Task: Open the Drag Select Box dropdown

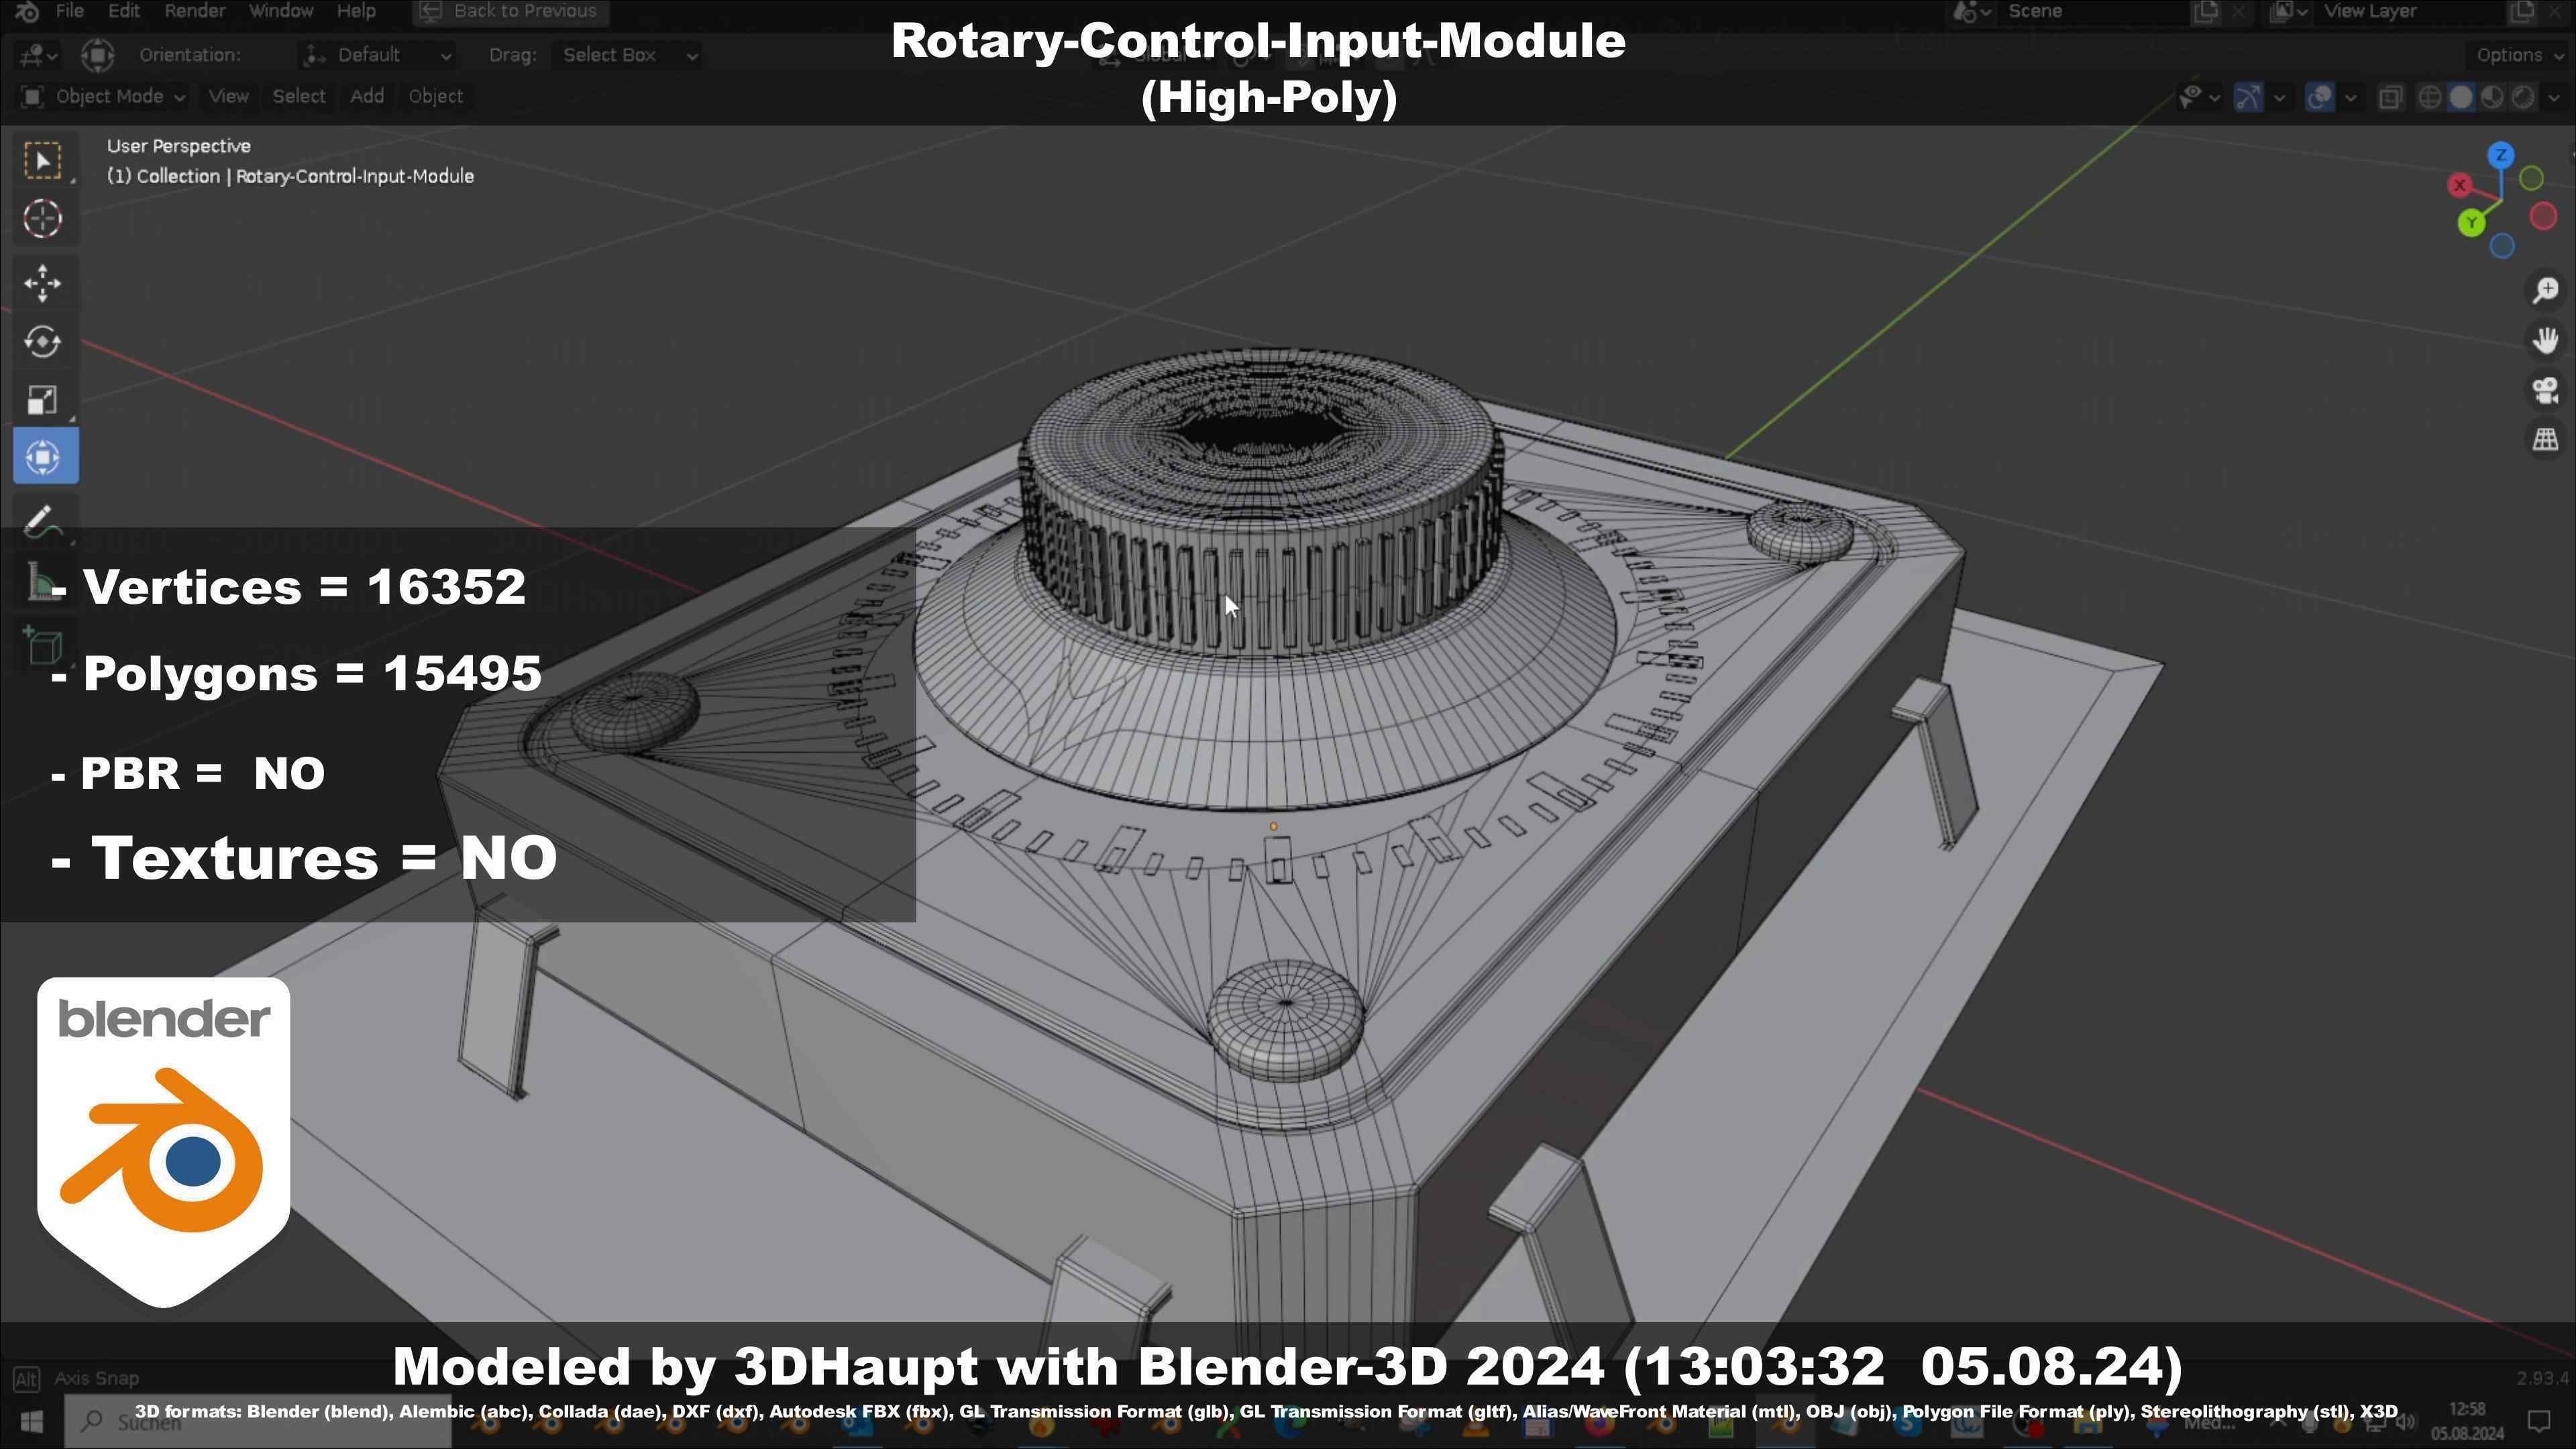Action: [627, 55]
